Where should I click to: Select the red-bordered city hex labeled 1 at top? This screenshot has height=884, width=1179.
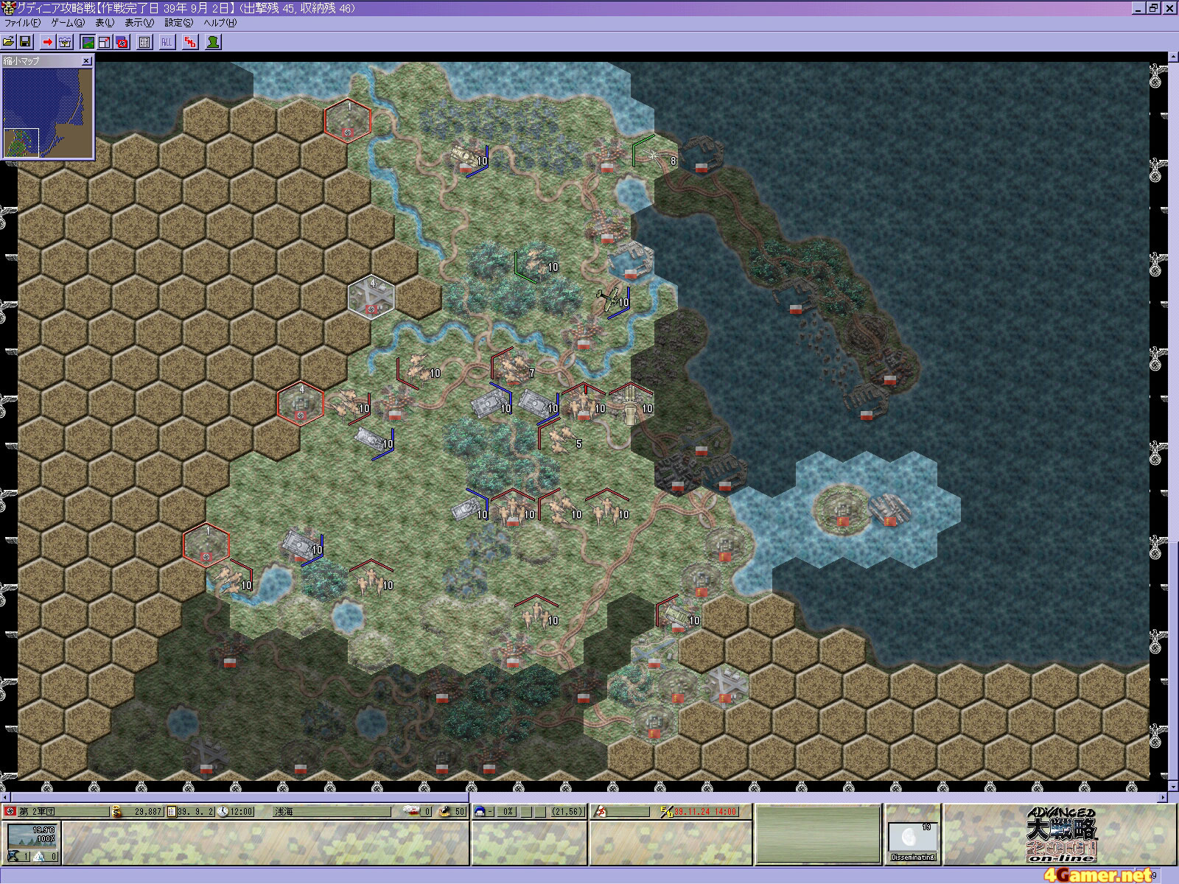(x=348, y=121)
